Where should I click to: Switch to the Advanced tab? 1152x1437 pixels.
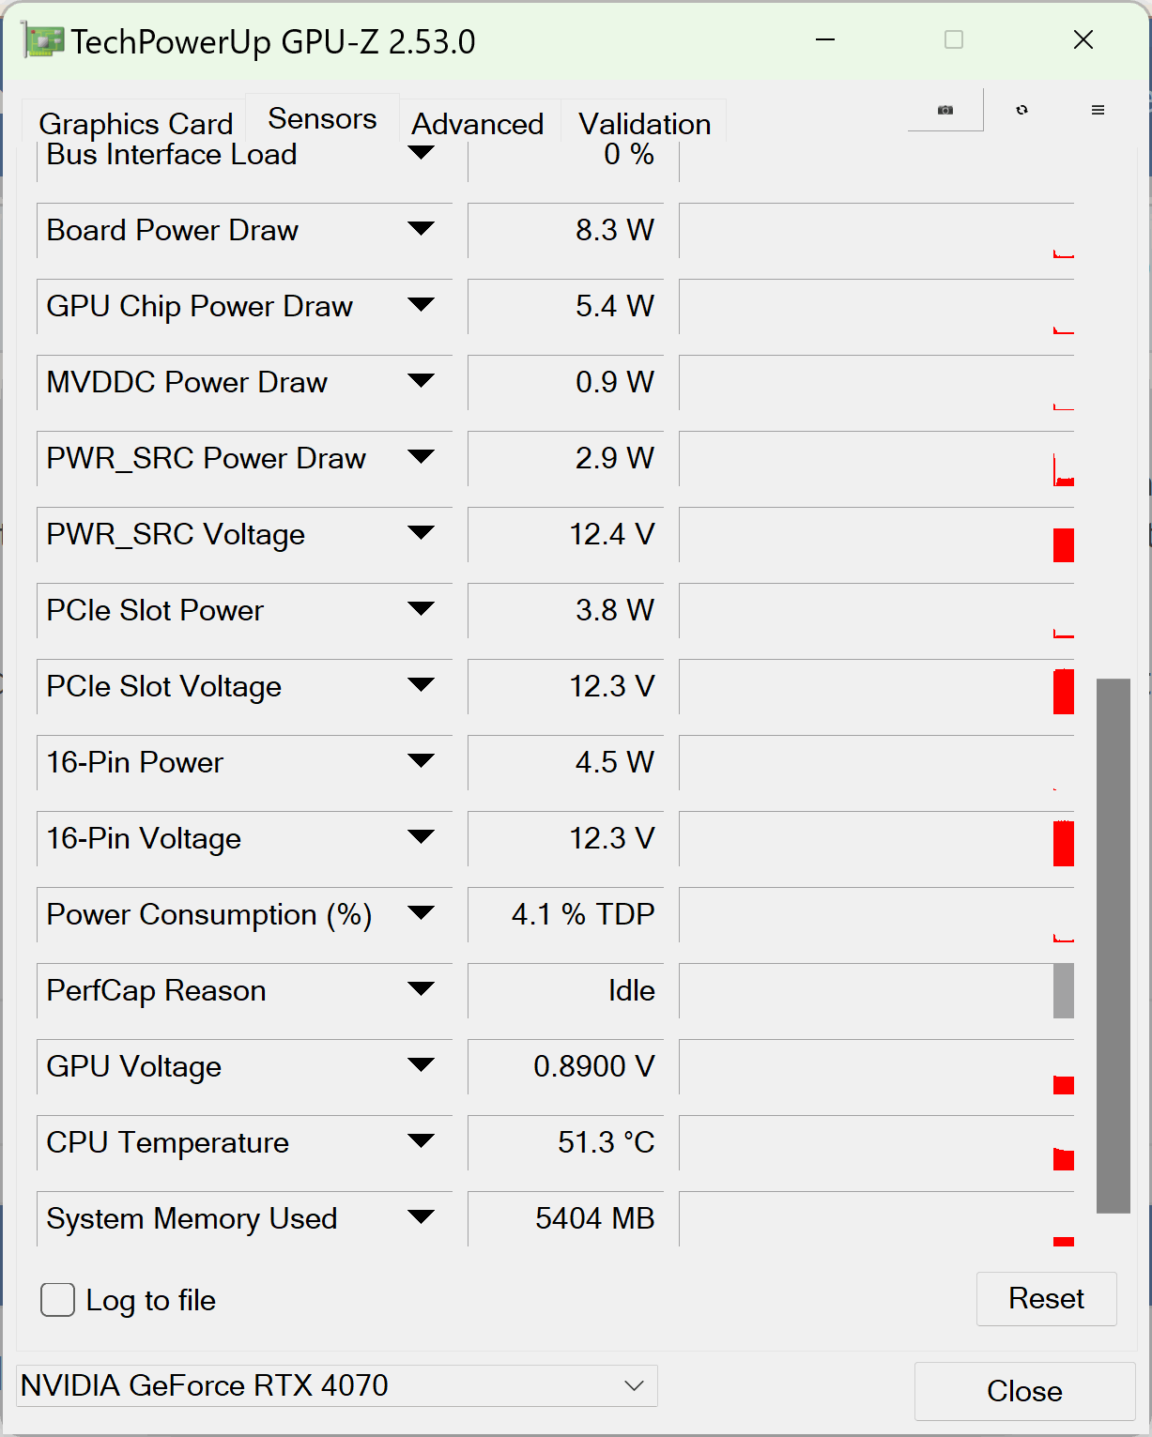tap(478, 123)
